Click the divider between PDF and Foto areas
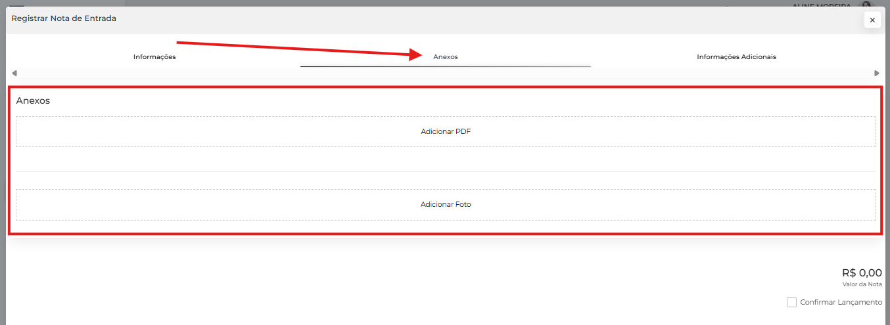 pyautogui.click(x=446, y=172)
